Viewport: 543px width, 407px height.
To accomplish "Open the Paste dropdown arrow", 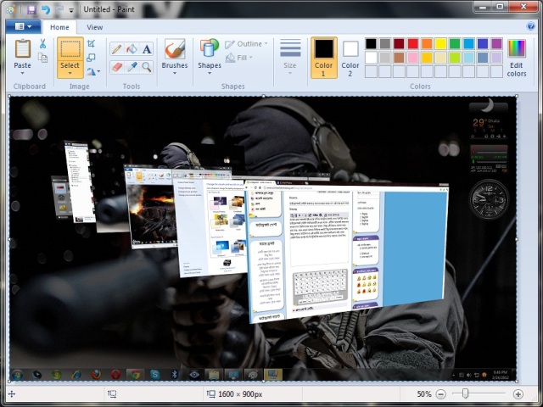I will coord(23,73).
